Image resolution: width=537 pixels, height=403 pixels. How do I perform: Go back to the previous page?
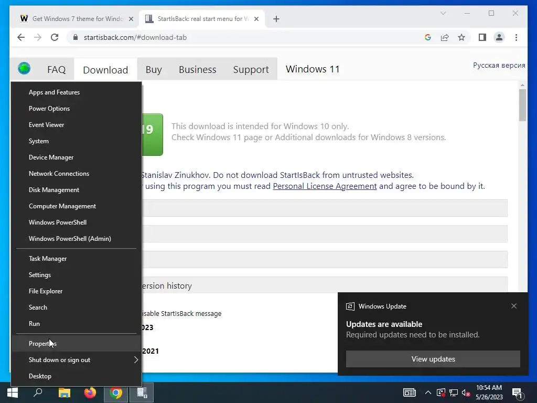pos(21,37)
